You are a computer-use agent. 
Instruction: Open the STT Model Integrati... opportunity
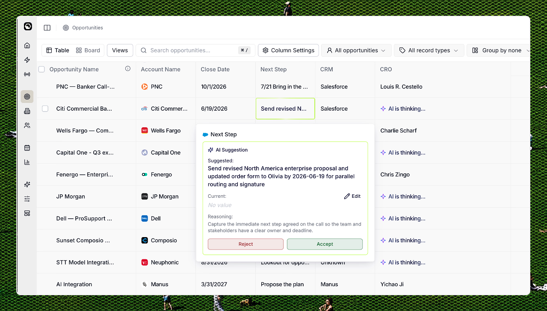(85, 262)
